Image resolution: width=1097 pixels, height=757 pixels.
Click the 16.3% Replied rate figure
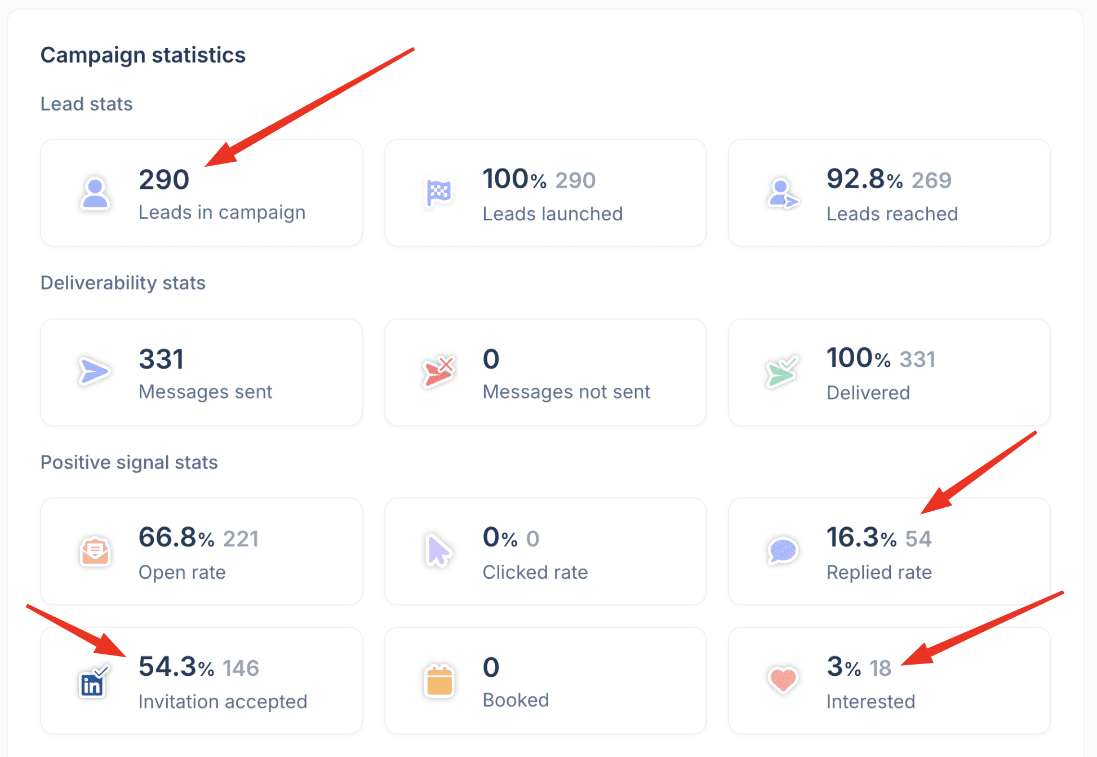coord(861,537)
